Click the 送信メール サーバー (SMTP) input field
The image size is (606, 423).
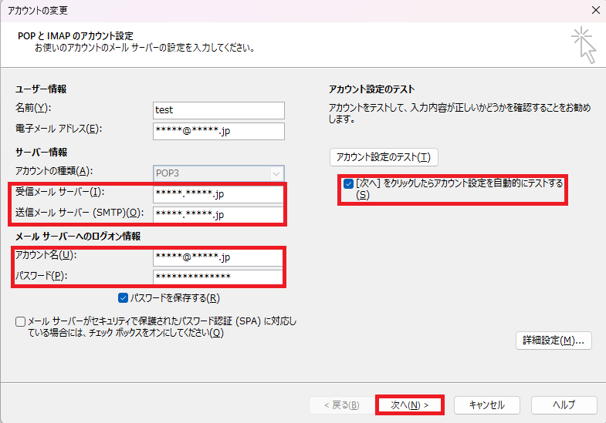tap(218, 214)
